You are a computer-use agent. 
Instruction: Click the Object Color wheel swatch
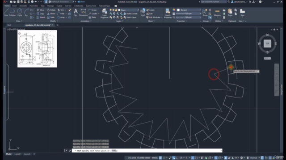tap(174, 10)
